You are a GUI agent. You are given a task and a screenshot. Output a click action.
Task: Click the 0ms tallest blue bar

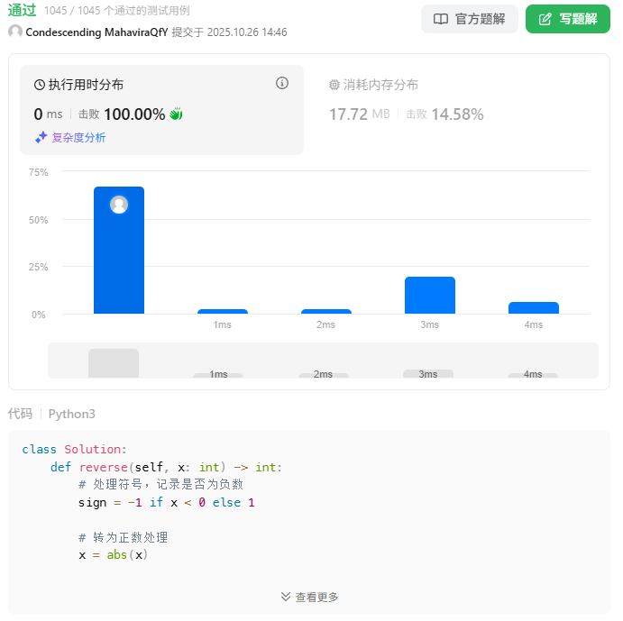119,261
